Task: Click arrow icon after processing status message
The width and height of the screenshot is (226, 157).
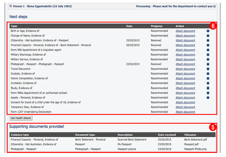Action: (x=215, y=6)
